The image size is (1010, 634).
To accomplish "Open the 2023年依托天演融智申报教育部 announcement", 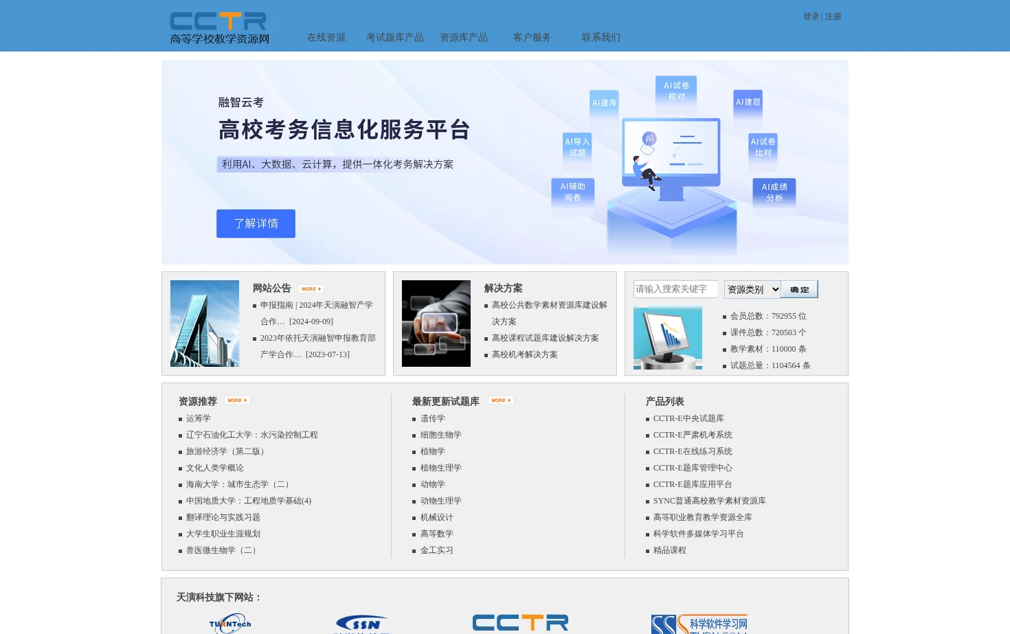I will click(x=318, y=346).
